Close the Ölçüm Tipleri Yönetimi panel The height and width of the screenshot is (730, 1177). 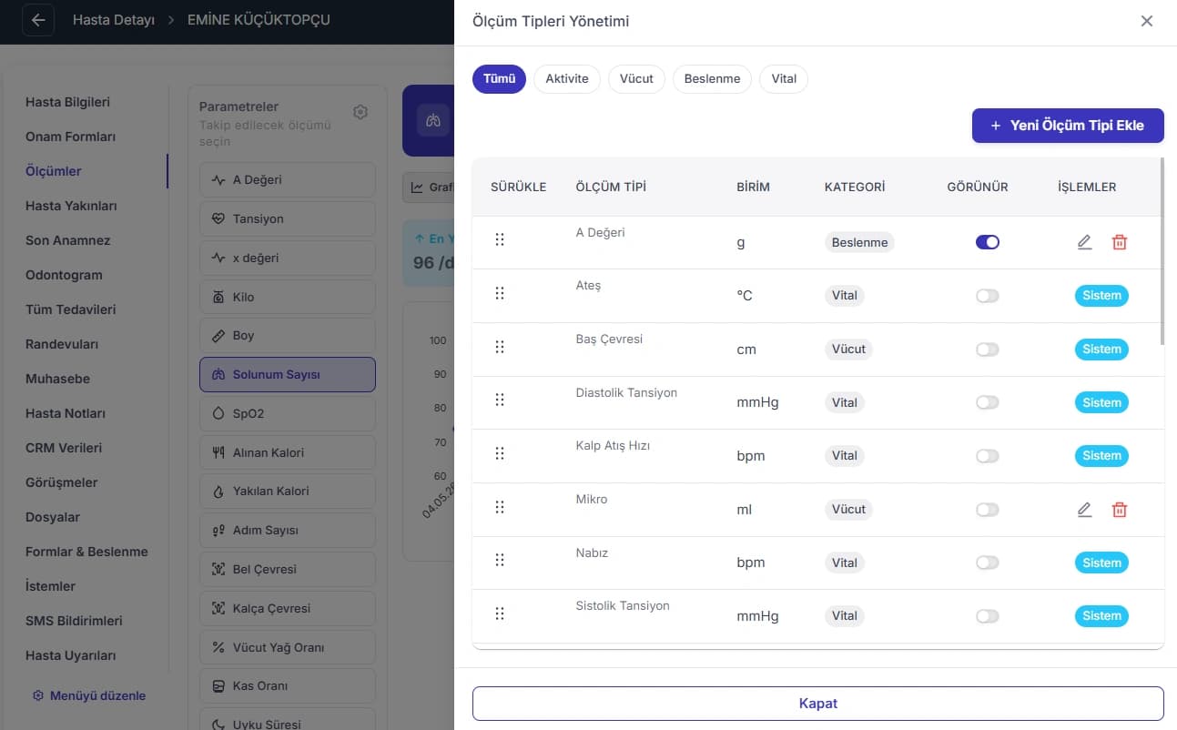point(1147,21)
